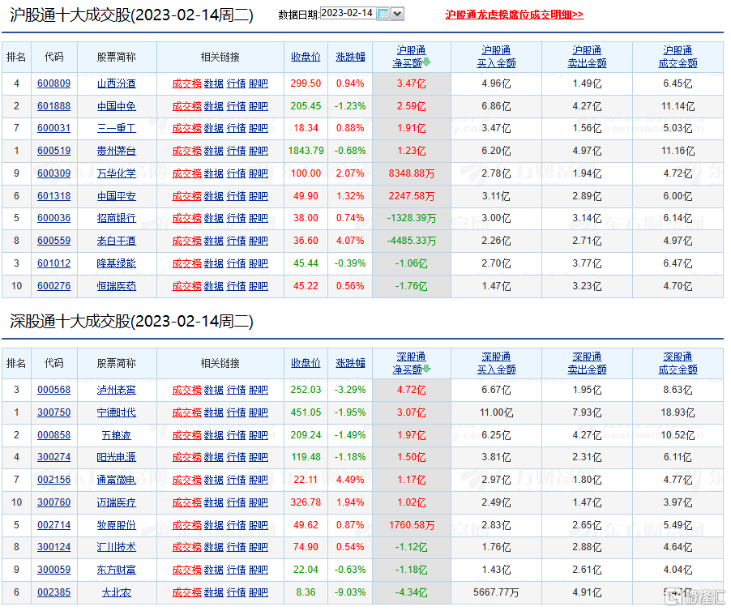Select 宁德时代 turnover 18.93亿

click(x=678, y=412)
